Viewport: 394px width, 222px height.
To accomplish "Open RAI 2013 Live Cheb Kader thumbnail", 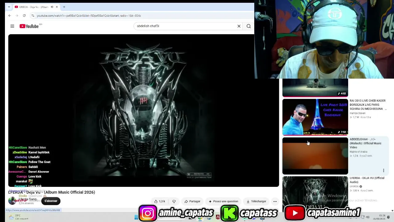I will pyautogui.click(x=315, y=117).
